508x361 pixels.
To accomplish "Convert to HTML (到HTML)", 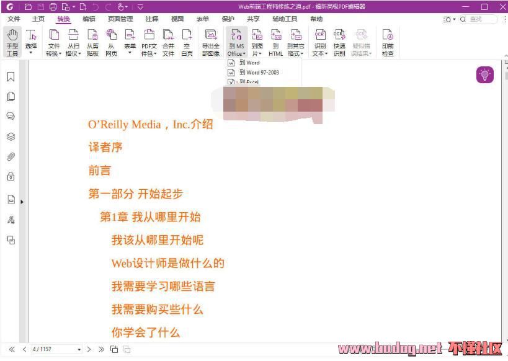I will [275, 42].
